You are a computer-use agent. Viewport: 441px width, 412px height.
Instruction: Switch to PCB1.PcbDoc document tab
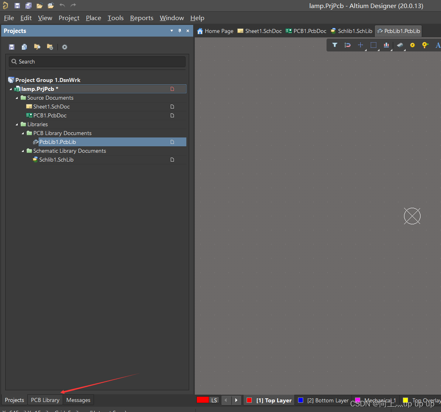click(x=306, y=31)
